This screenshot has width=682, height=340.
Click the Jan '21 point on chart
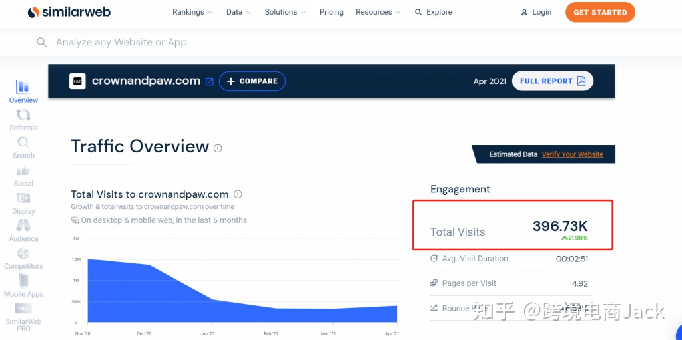point(212,299)
